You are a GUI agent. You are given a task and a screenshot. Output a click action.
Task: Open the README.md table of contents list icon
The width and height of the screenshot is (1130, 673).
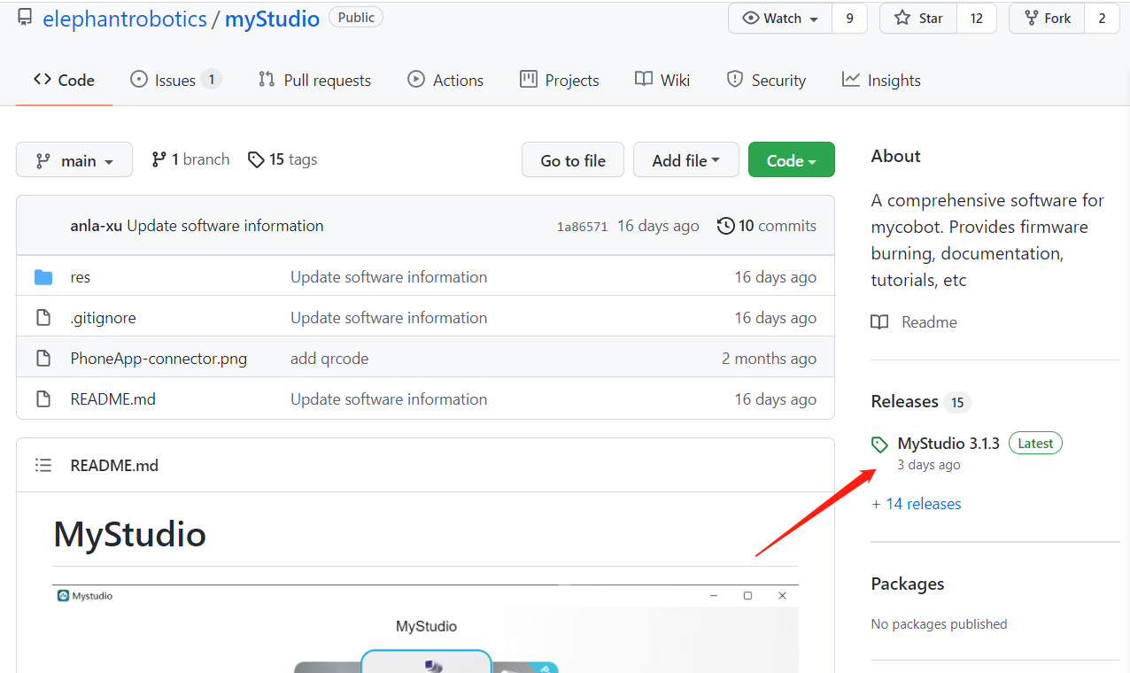click(43, 465)
